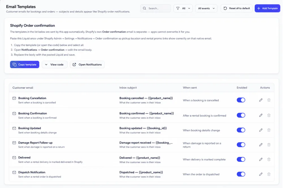Click subject 'Booking updated — {{booking_id}}'

pyautogui.click(x=143, y=128)
